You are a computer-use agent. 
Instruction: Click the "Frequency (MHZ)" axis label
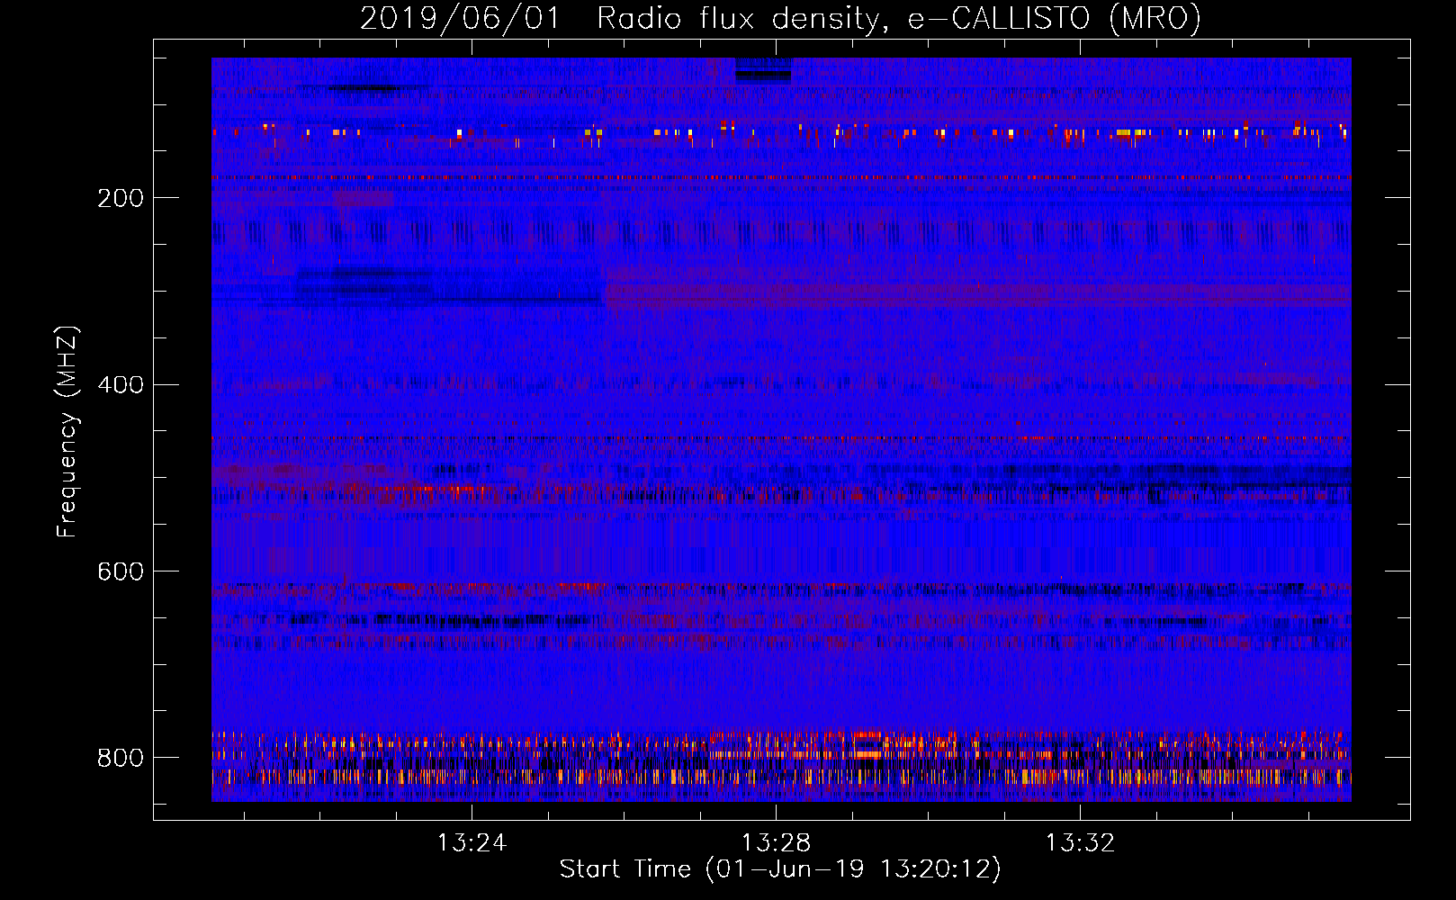[x=67, y=432]
